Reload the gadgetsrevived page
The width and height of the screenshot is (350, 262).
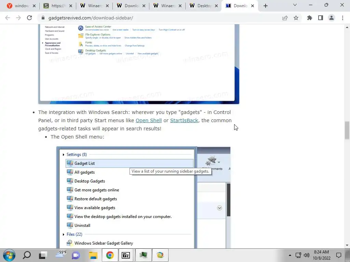(x=29, y=18)
